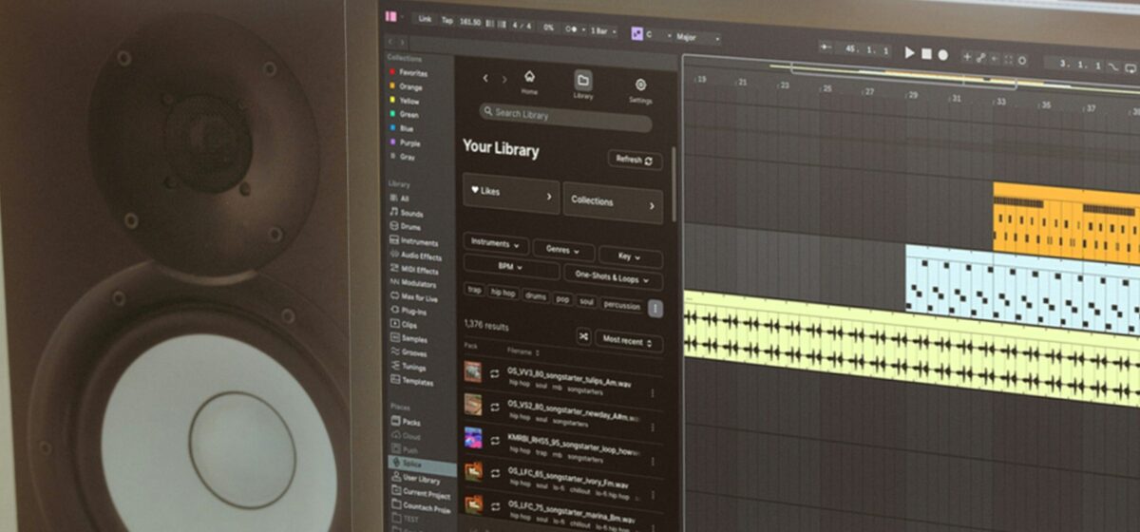Enable the drums tag filter
The width and height of the screenshot is (1140, 532).
point(535,297)
